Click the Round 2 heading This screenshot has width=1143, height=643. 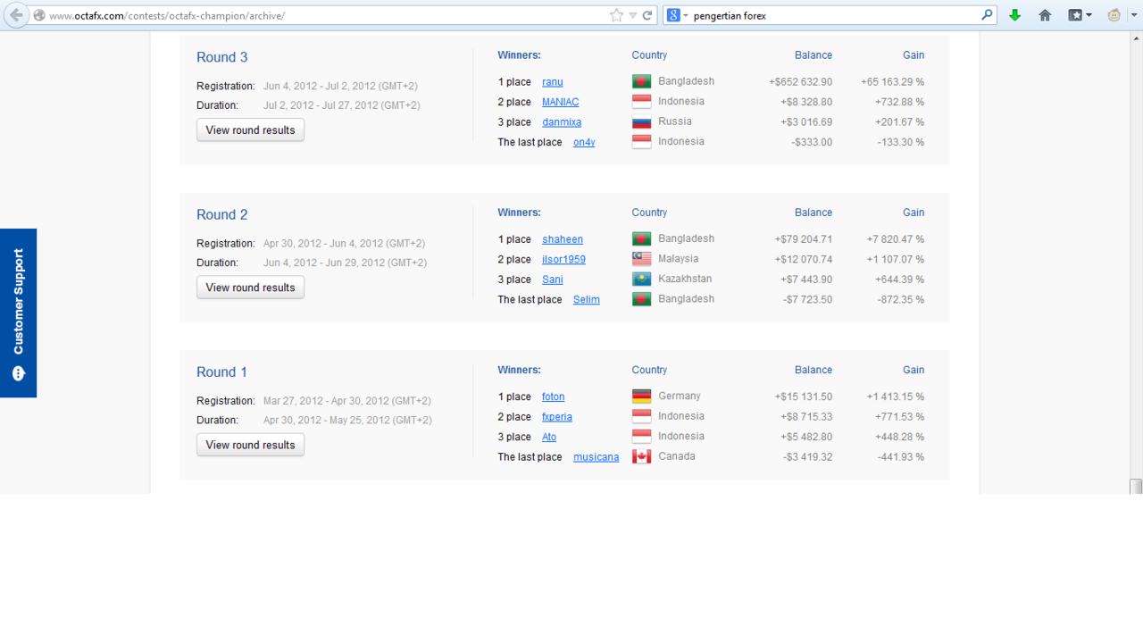point(222,214)
